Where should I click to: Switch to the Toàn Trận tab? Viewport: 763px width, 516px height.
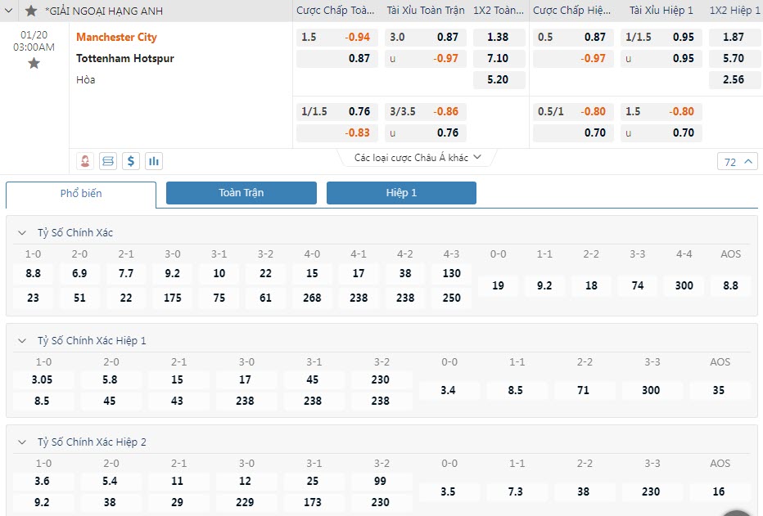click(x=241, y=193)
